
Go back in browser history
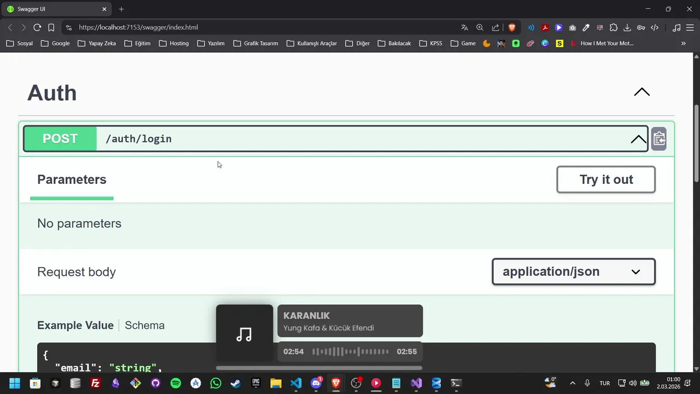click(10, 27)
